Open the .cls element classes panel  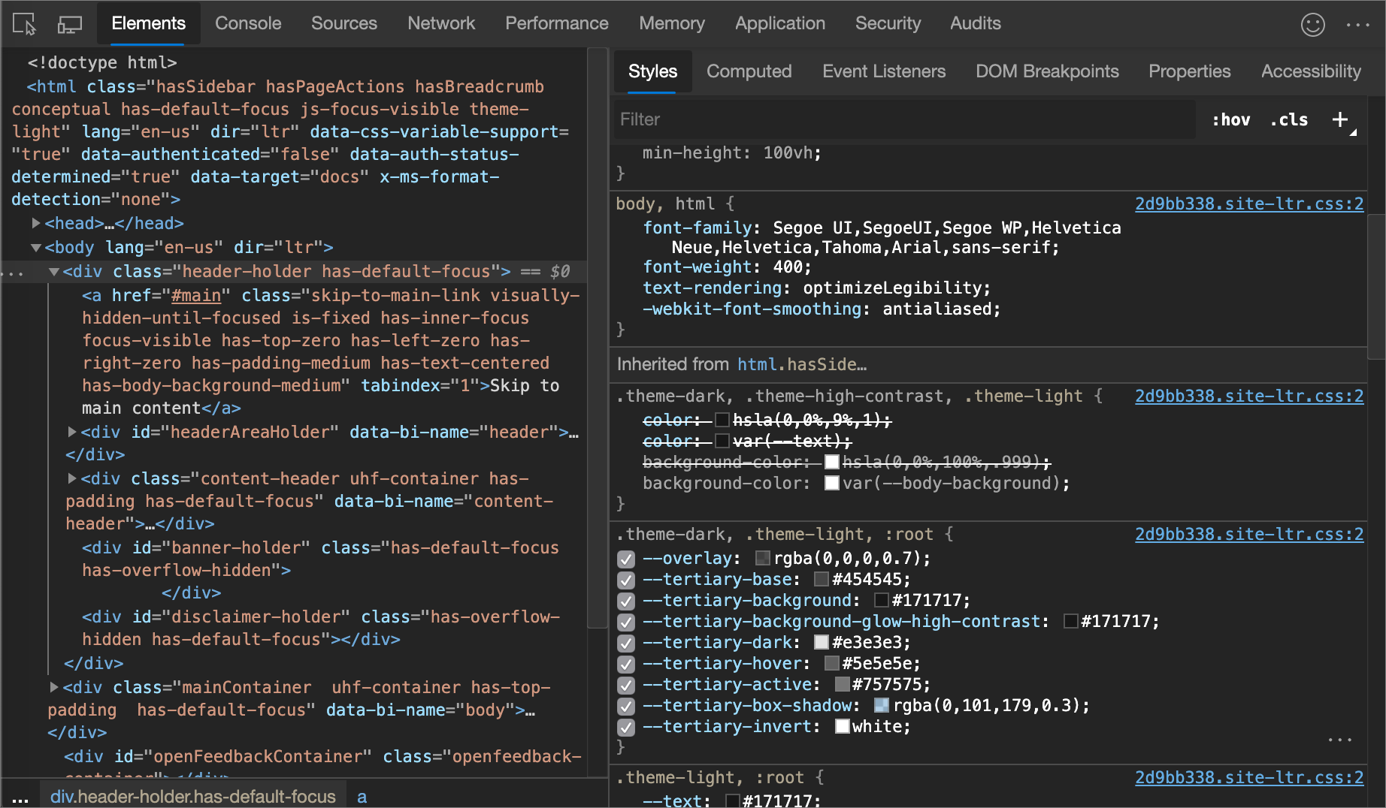1288,119
